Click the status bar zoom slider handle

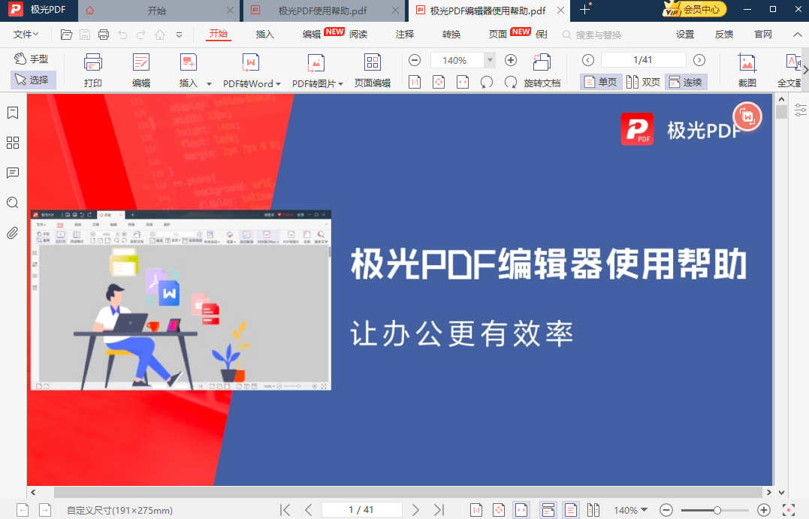(x=717, y=510)
